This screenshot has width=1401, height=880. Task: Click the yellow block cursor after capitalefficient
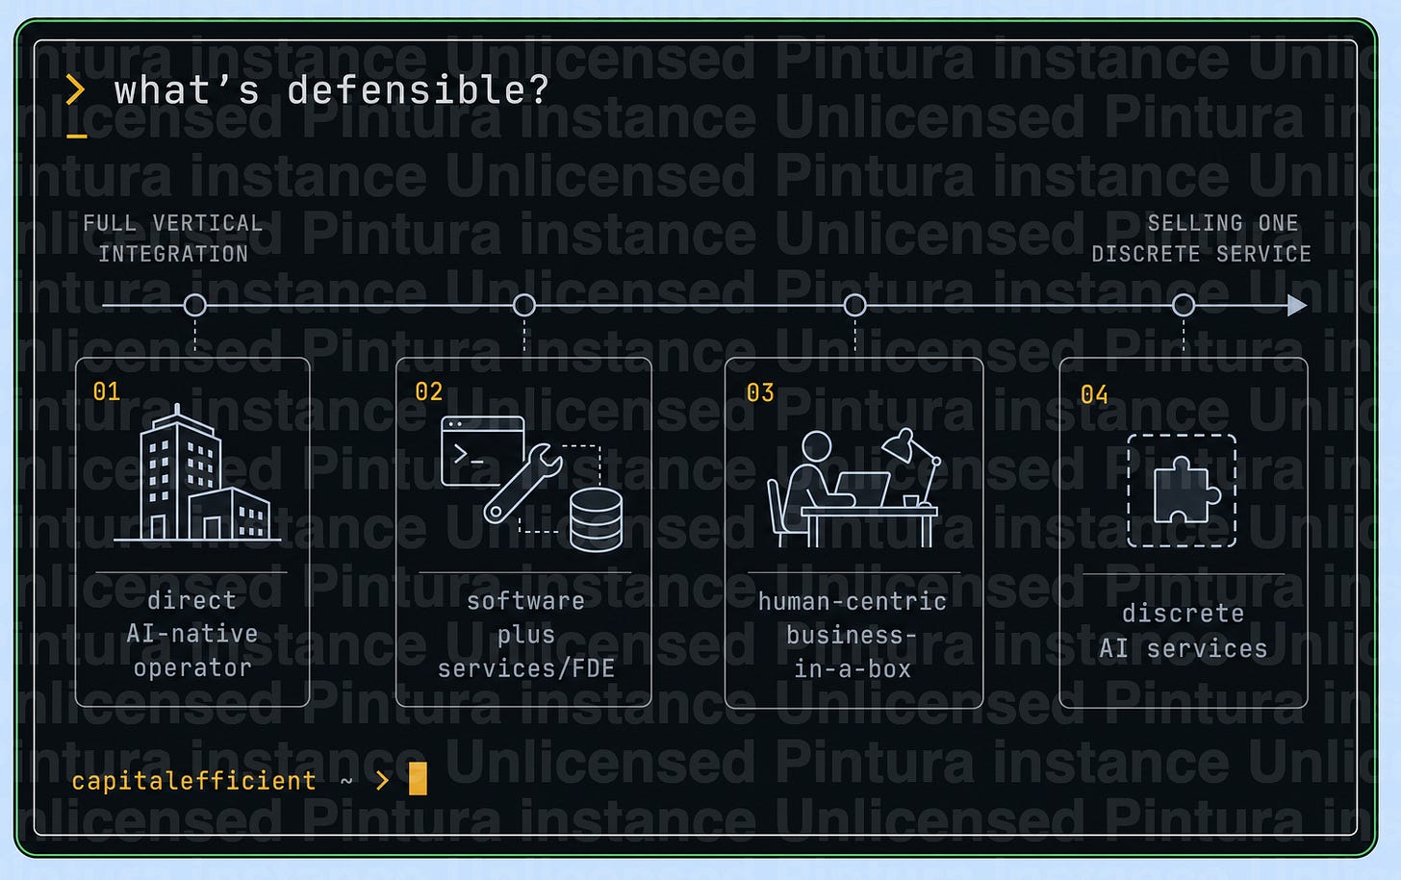[x=418, y=779]
